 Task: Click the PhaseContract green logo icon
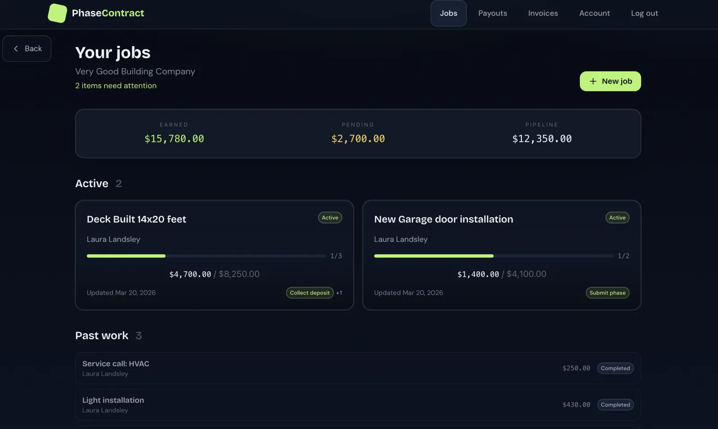point(57,13)
